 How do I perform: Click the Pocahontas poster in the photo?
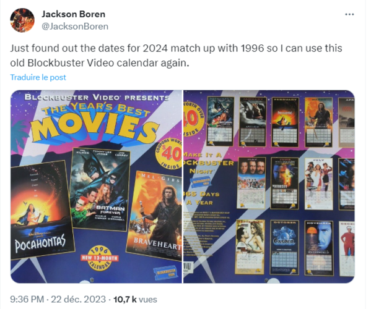[41, 210]
